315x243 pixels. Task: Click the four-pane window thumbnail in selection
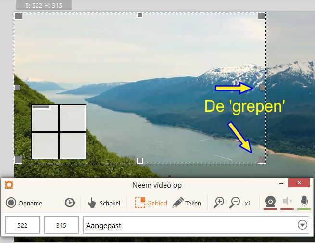[59, 132]
